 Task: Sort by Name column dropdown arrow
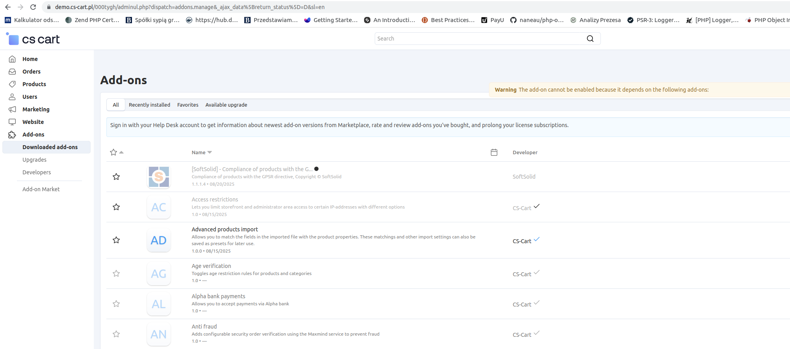pyautogui.click(x=210, y=152)
